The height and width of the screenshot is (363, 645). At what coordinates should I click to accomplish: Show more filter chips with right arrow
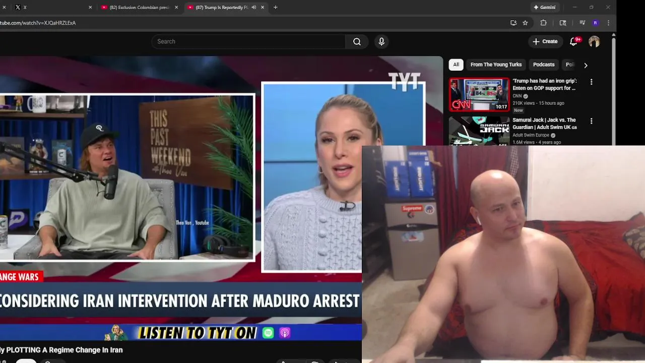click(x=586, y=65)
